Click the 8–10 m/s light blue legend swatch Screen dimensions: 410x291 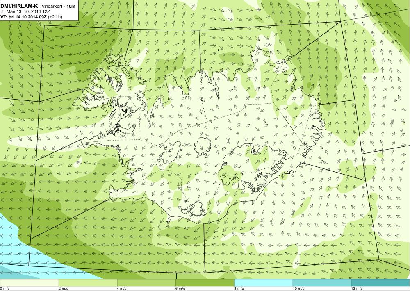(264, 283)
